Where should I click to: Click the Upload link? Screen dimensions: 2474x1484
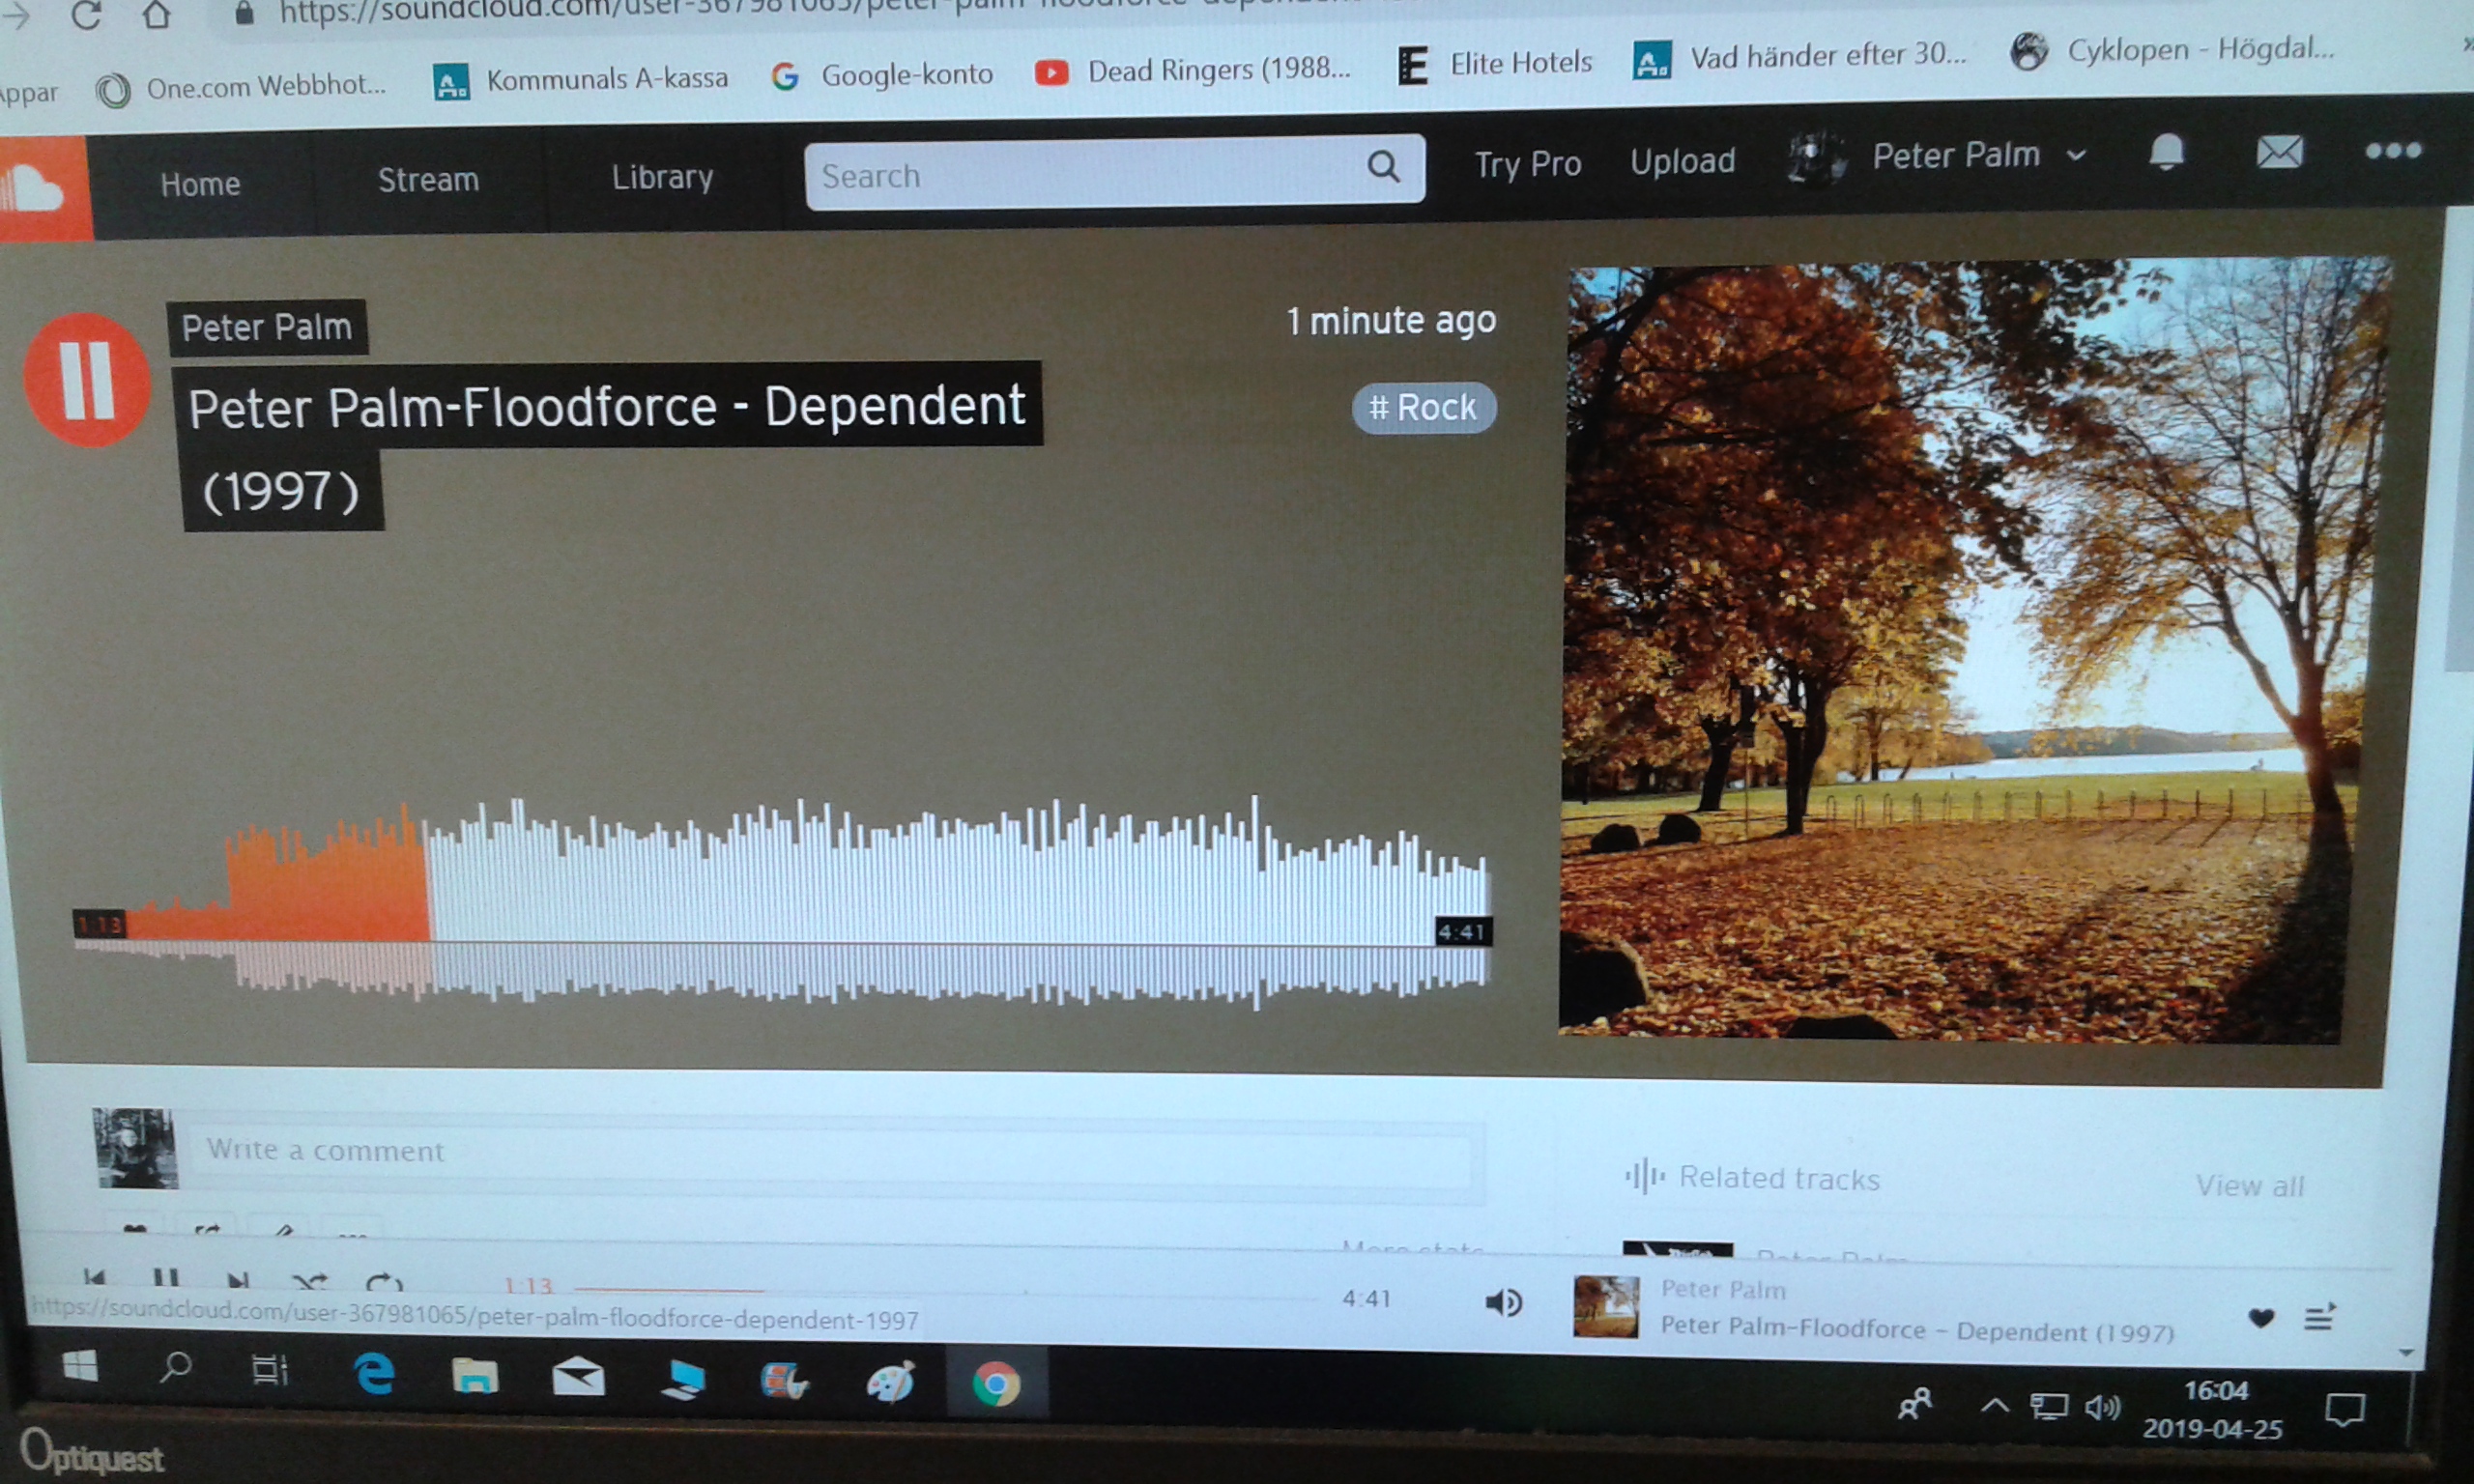pos(1682,161)
